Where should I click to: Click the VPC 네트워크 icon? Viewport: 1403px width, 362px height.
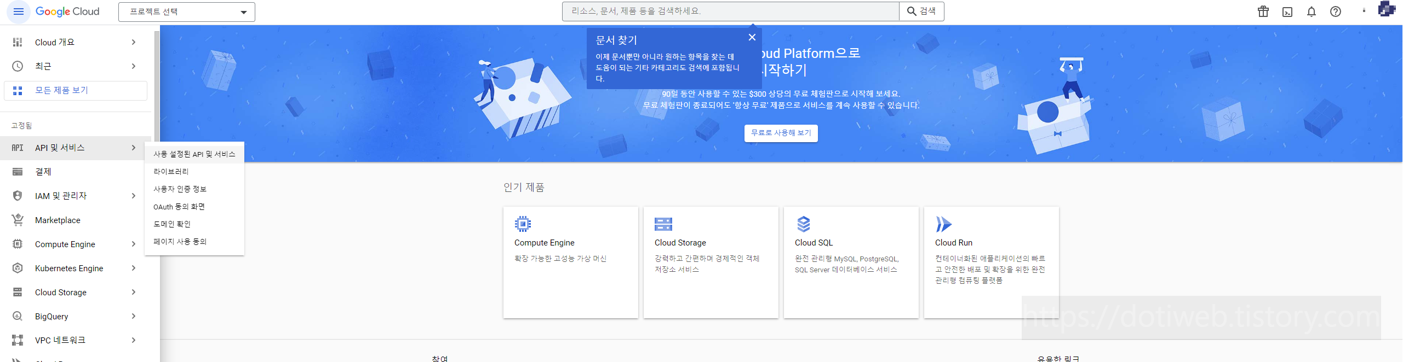pyautogui.click(x=18, y=340)
